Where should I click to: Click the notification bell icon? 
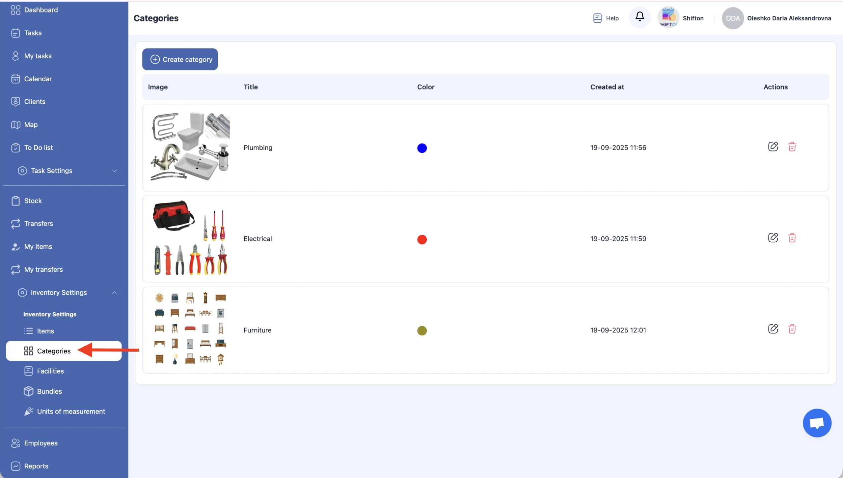pyautogui.click(x=639, y=17)
